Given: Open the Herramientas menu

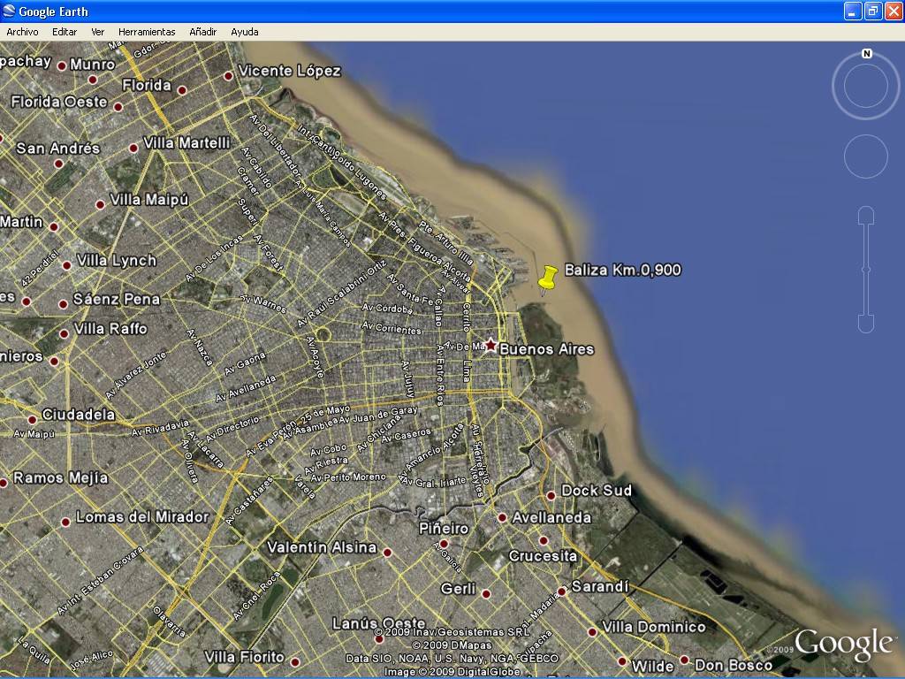Looking at the screenshot, I should 147,32.
